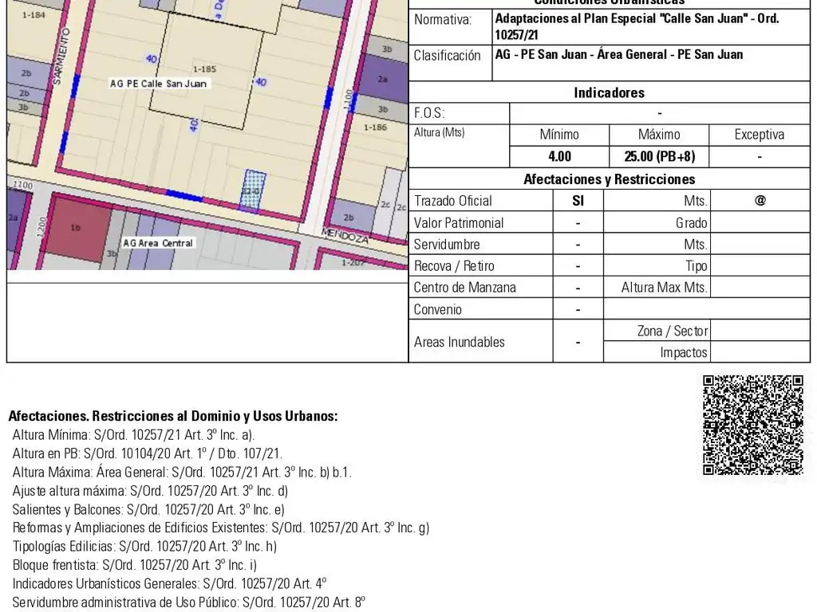Viewport: 817px width, 612px height.
Task: Select the hatched highlighted parcel on map
Action: pos(253,190)
